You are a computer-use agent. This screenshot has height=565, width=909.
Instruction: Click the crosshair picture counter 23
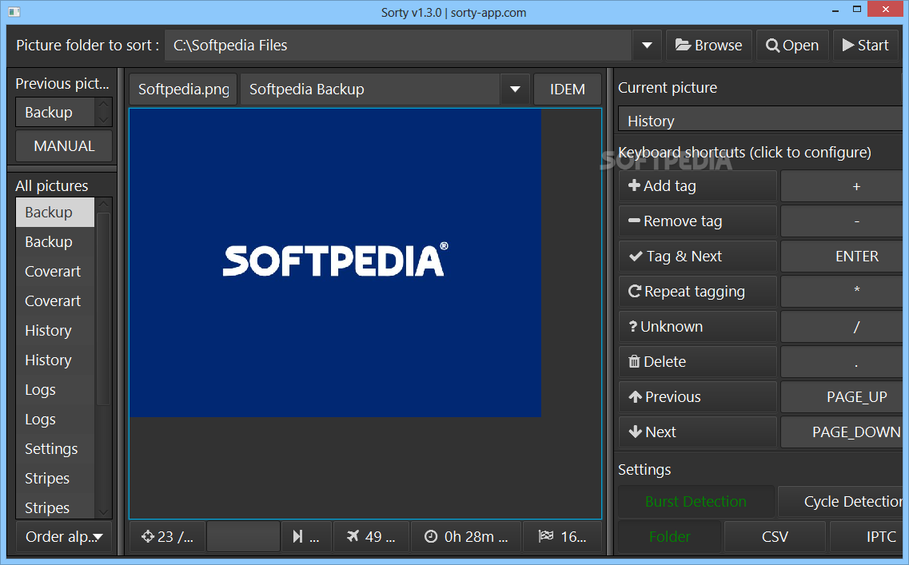coord(167,536)
